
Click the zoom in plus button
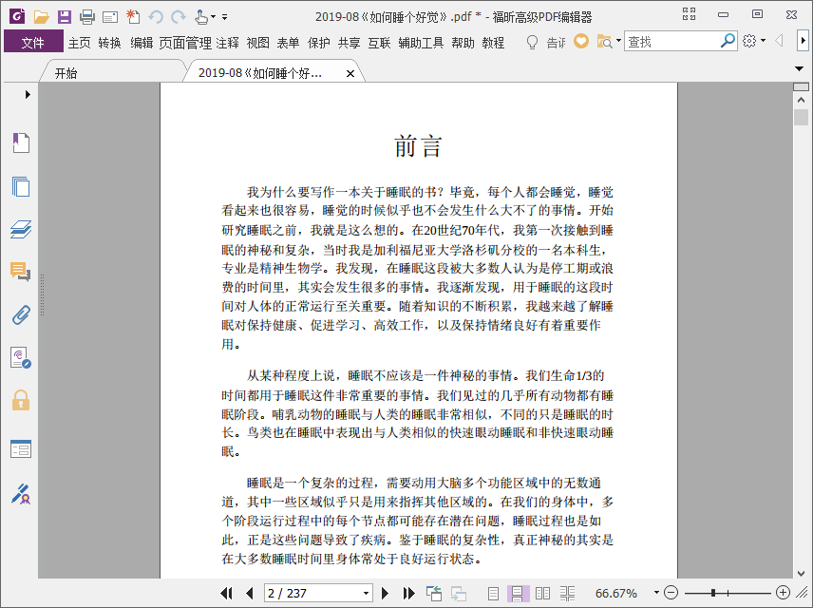pos(783,593)
